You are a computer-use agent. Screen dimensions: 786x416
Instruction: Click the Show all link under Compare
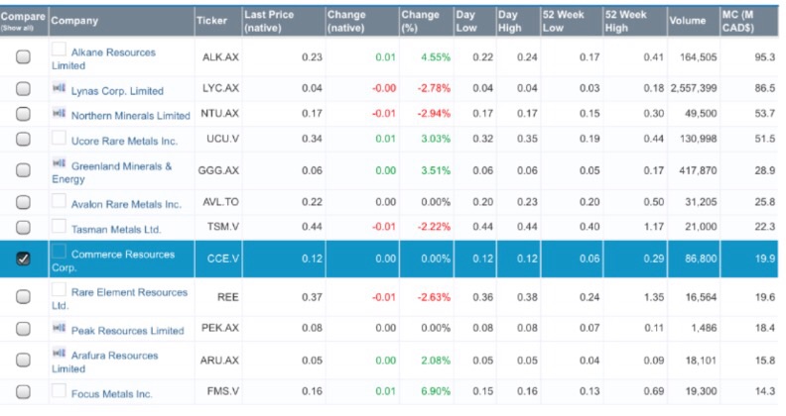pos(17,28)
